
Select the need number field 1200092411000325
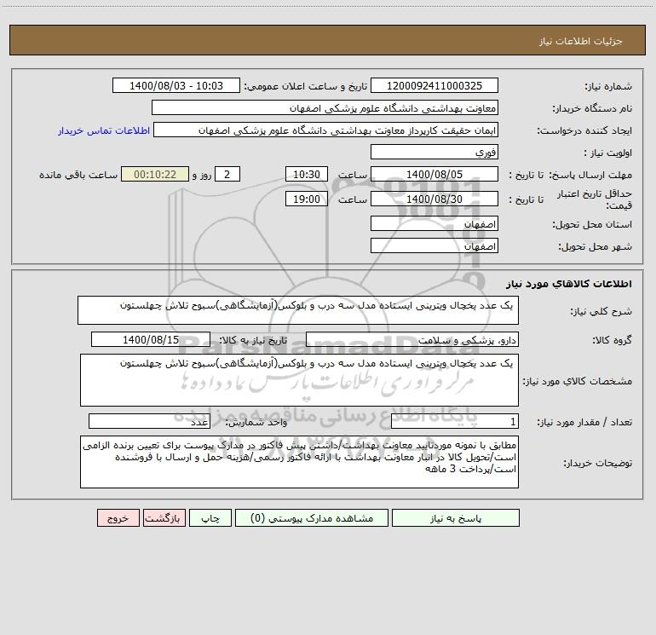[x=434, y=85]
